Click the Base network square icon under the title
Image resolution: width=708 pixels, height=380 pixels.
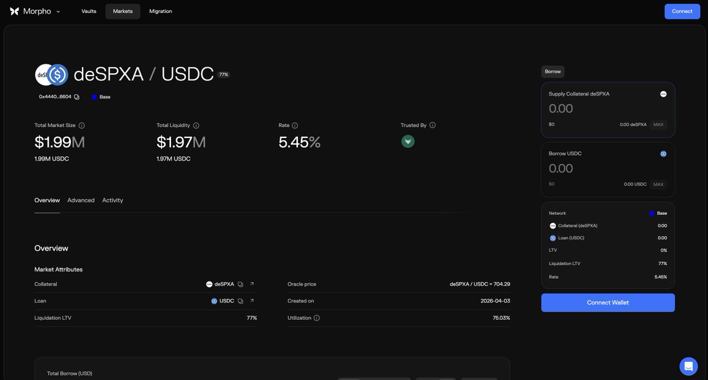pyautogui.click(x=94, y=97)
